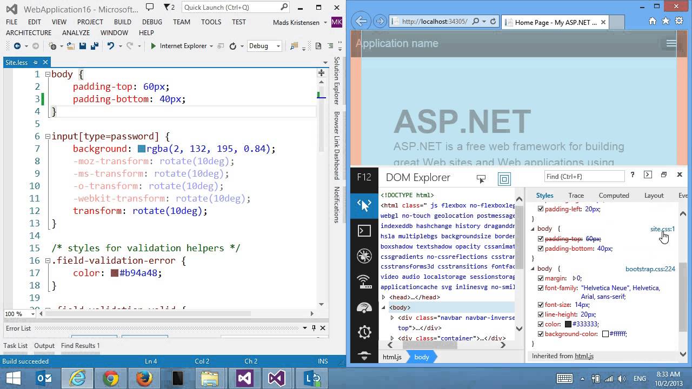Open the Find Results 1 tab
This screenshot has width=692, height=389.
[81, 346]
